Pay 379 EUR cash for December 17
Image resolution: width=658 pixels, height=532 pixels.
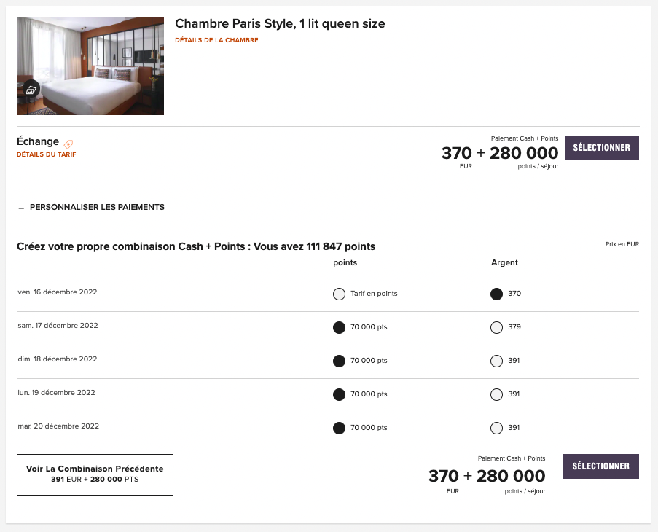tap(496, 327)
